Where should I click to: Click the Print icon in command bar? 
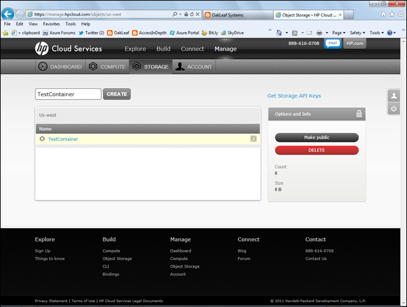tap(320, 33)
